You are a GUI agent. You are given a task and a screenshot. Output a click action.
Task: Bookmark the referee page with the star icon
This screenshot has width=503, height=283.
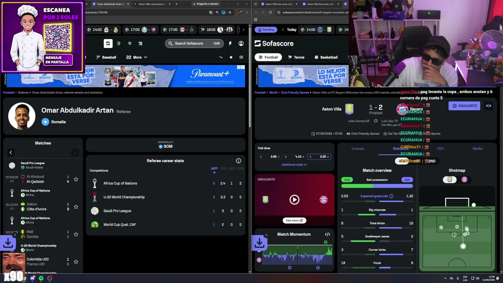(x=230, y=12)
